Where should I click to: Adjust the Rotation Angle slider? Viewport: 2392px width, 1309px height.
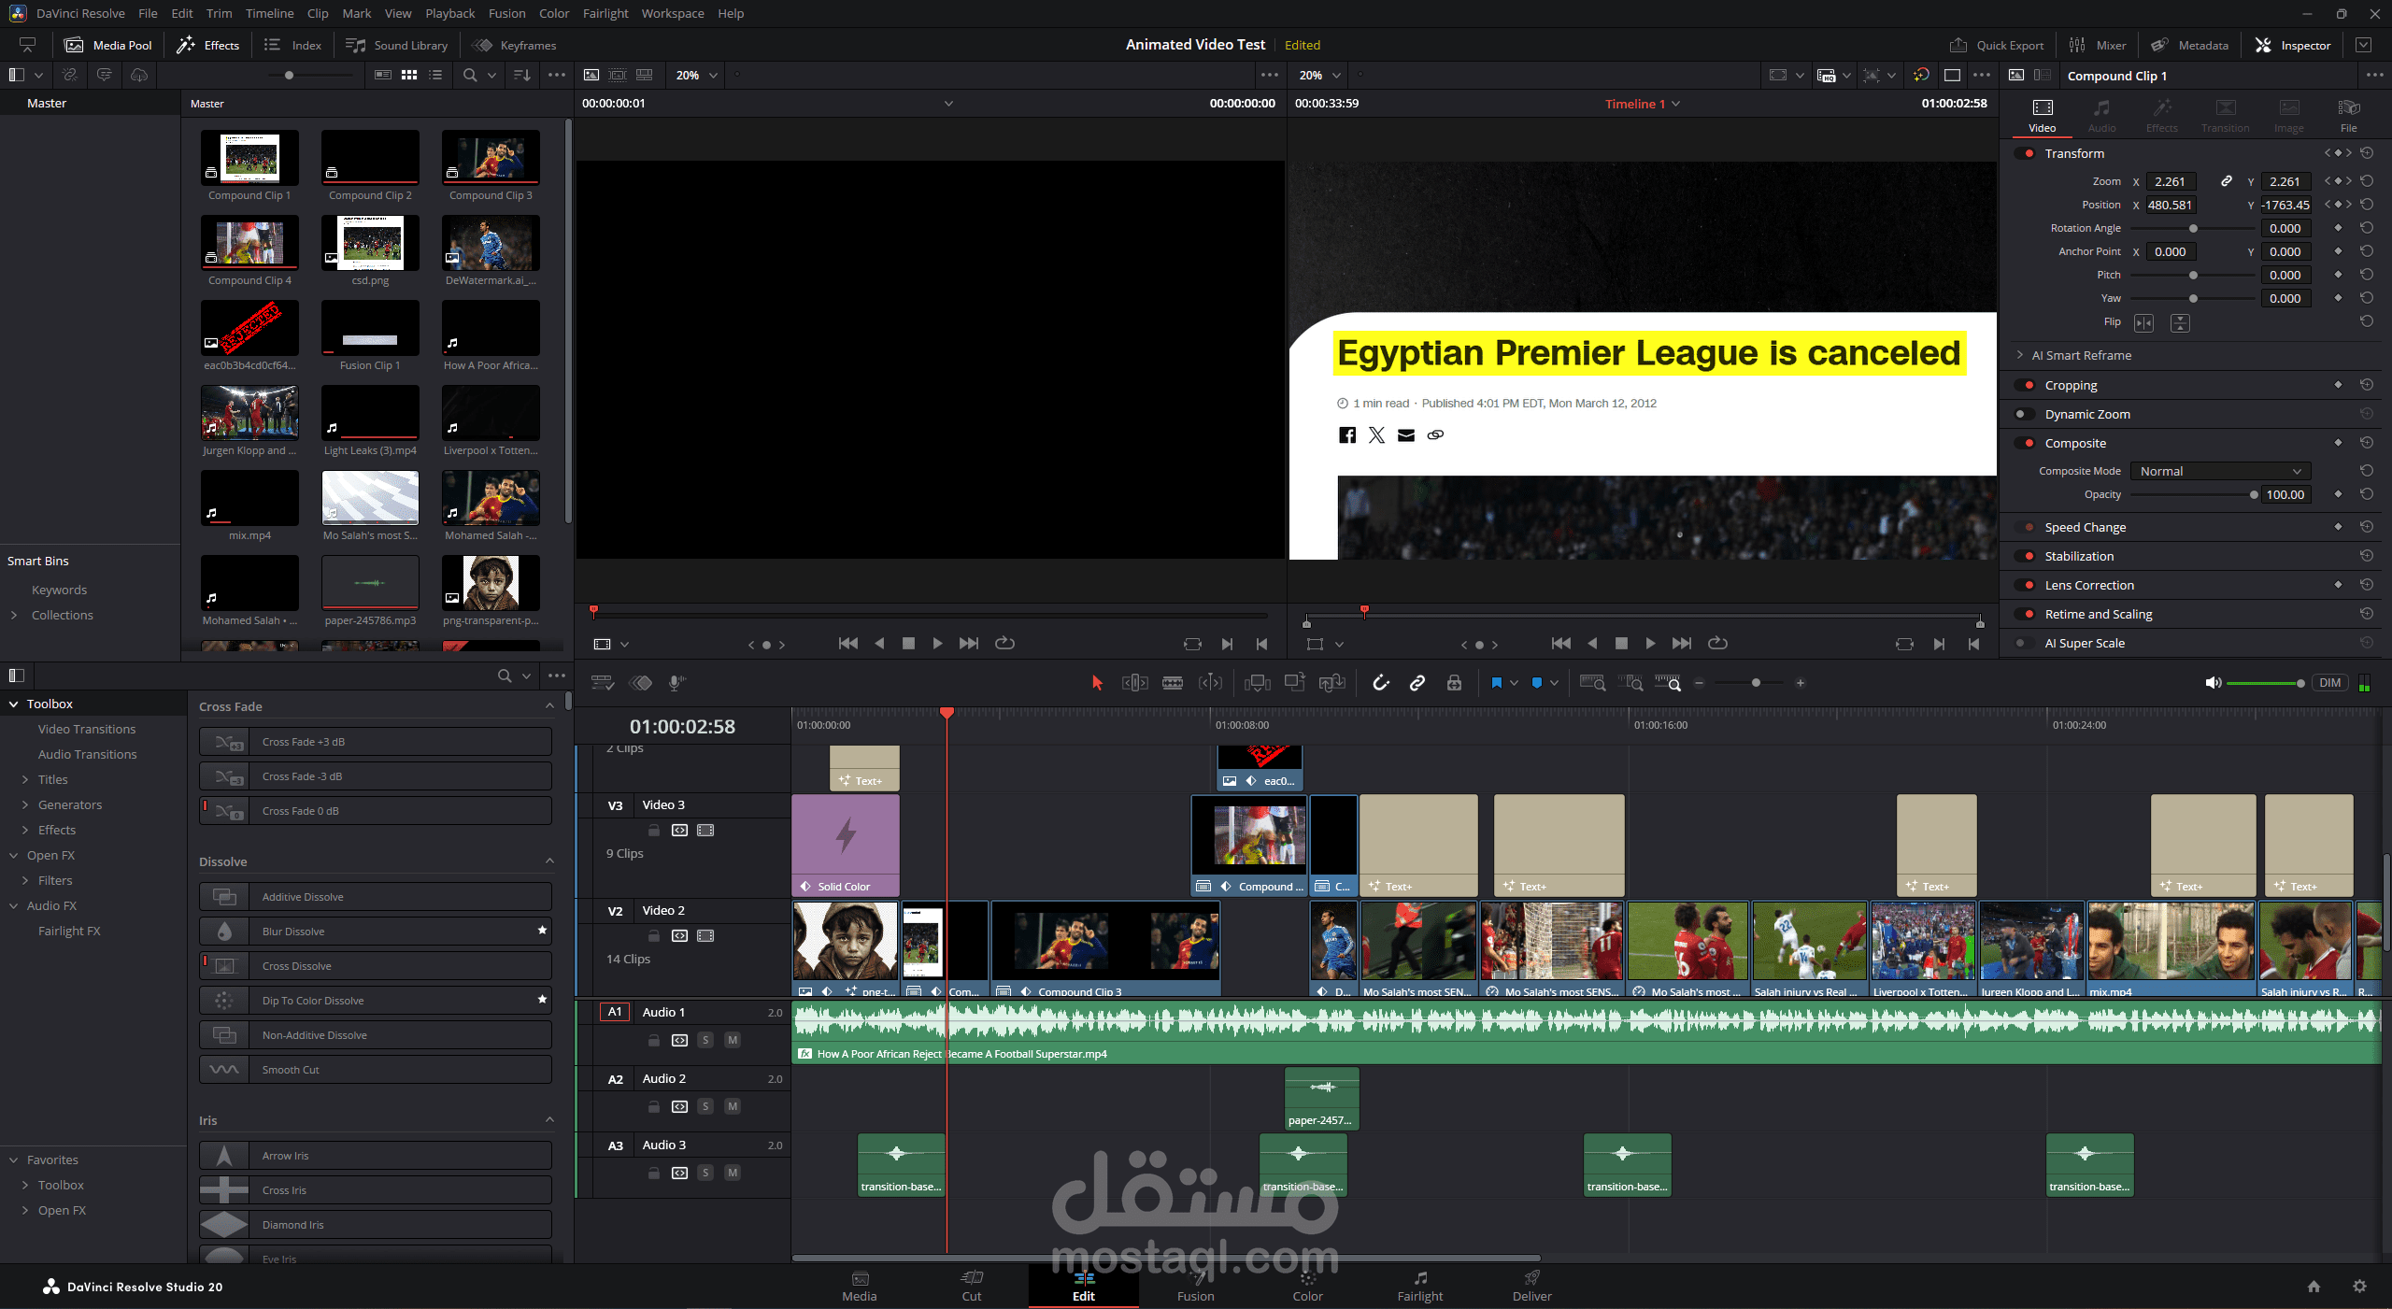2193,229
